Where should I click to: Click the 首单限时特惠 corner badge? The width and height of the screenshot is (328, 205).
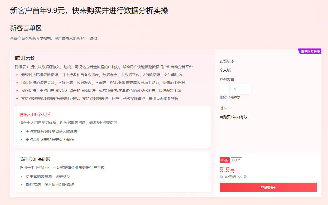click(310, 51)
